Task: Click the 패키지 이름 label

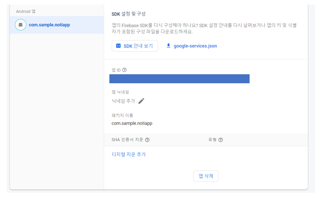Action: point(122,115)
